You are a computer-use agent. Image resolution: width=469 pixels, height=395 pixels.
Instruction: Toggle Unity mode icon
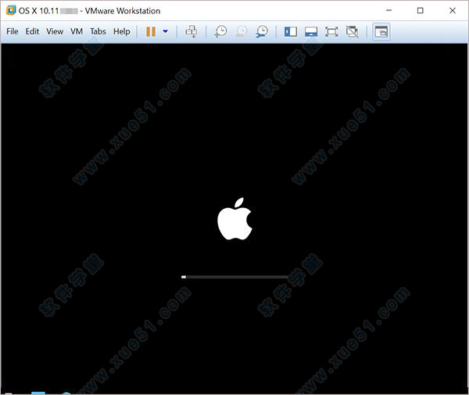352,31
